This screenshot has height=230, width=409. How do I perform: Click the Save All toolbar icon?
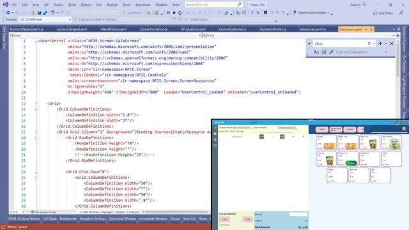click(45, 13)
